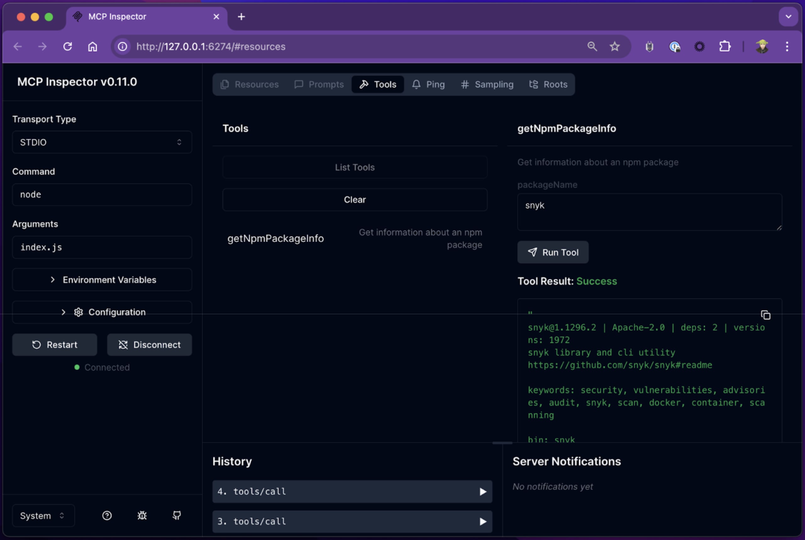Screen dimensions: 805x540
Task: Expand history entry 4. tools/call
Action: coord(352,491)
